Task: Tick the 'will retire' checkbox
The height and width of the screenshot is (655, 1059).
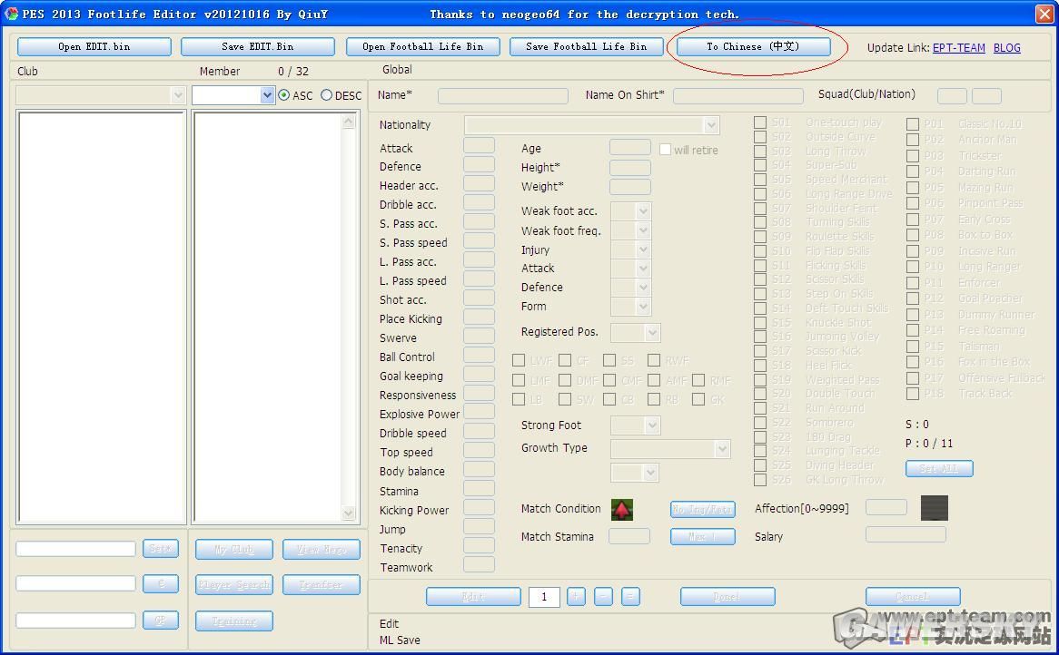Action: (666, 150)
